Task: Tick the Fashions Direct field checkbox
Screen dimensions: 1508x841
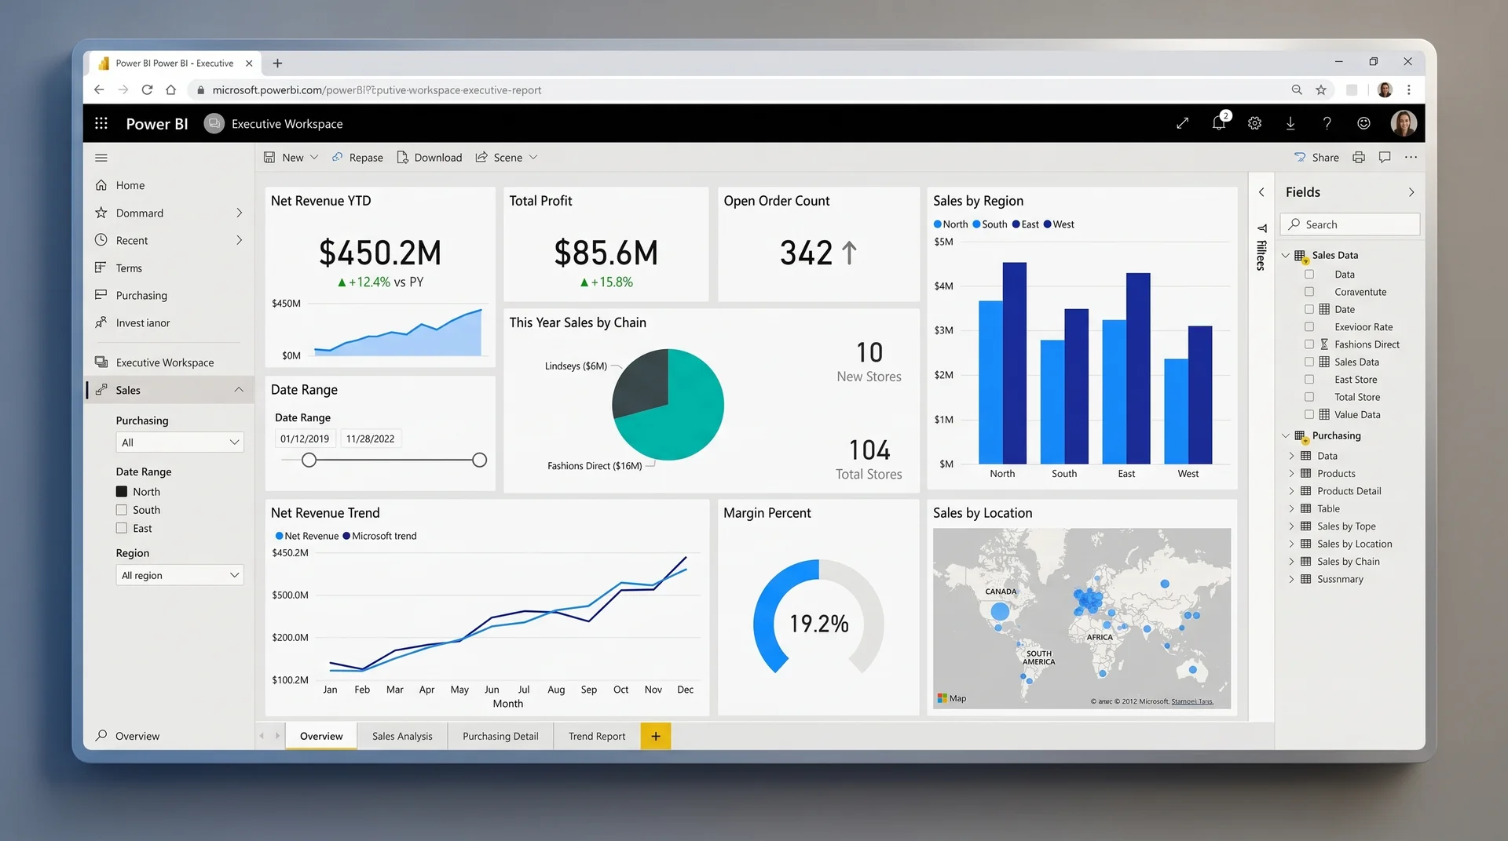Action: [x=1309, y=344]
